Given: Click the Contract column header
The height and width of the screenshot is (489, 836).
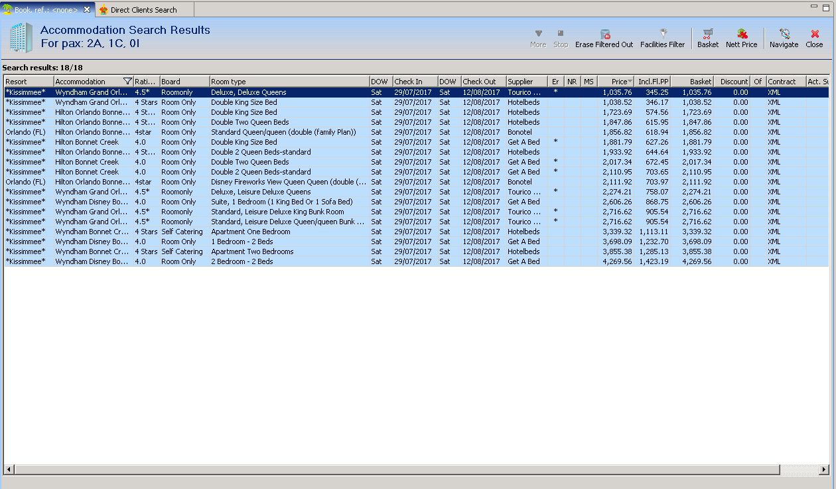Looking at the screenshot, I should click(x=786, y=82).
